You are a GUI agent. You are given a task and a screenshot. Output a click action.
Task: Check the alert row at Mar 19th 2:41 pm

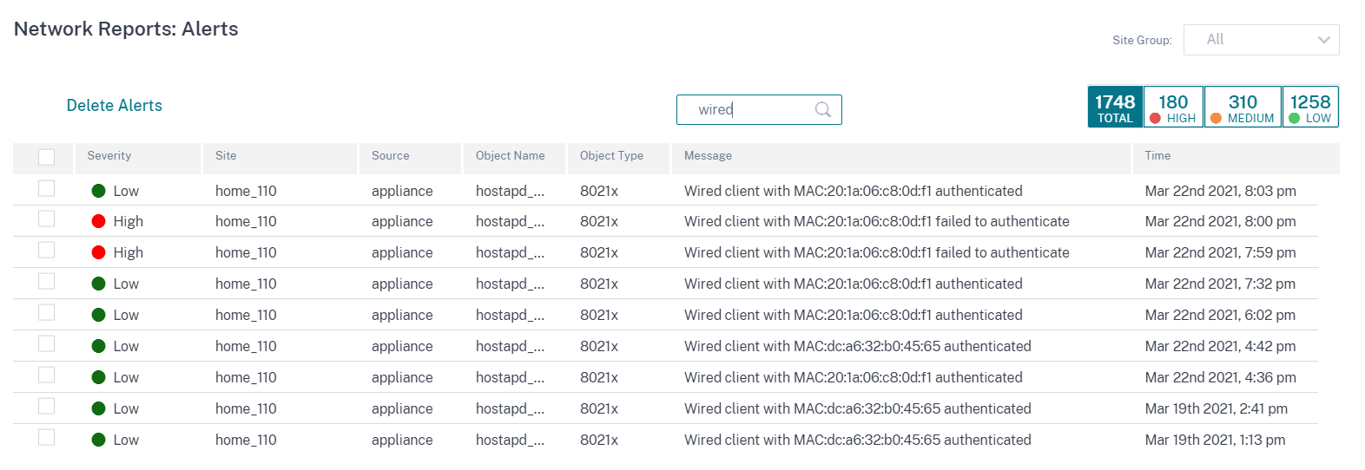[x=47, y=406]
